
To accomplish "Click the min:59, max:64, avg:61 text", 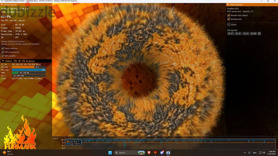I will coord(13,21).
